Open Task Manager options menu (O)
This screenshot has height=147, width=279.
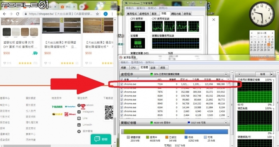tap(141, 8)
